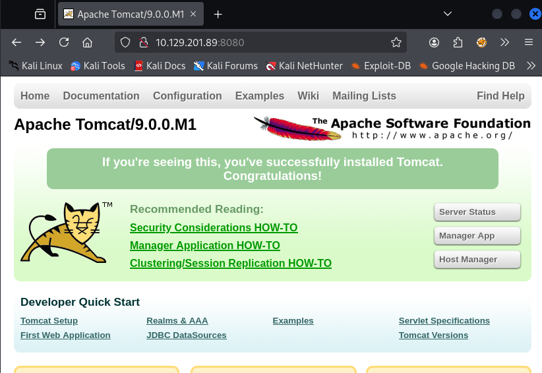Reload the current page
Image resolution: width=542 pixels, height=373 pixels.
coord(64,42)
